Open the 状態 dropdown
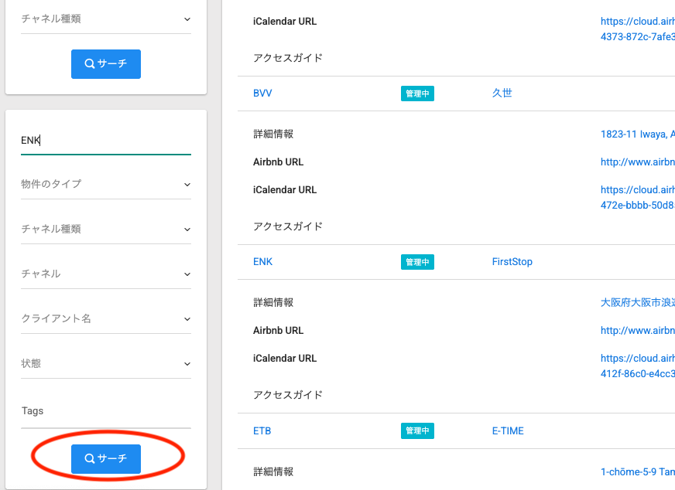The image size is (675, 490). coord(105,363)
